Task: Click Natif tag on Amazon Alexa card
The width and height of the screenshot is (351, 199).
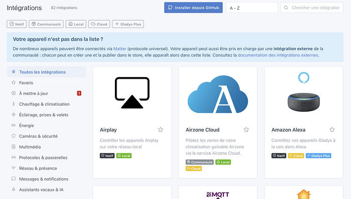Action: pos(279,156)
